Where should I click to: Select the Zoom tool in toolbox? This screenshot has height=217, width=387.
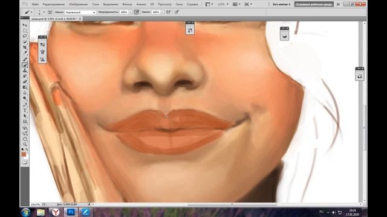(25, 145)
